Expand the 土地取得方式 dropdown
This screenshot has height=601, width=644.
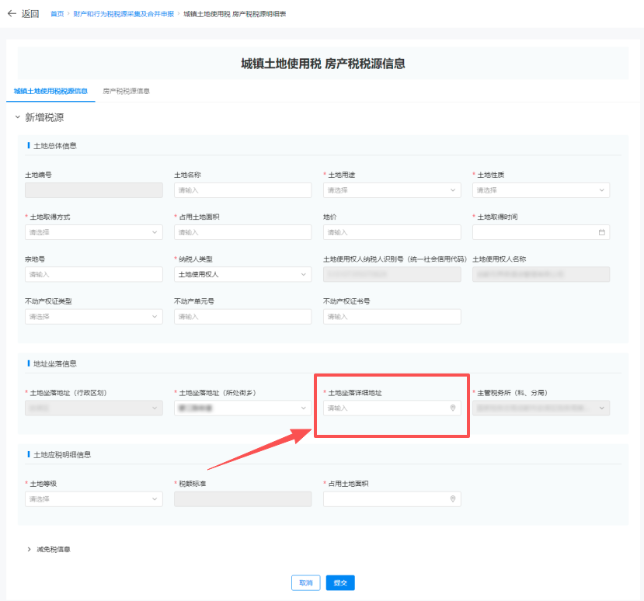93,232
